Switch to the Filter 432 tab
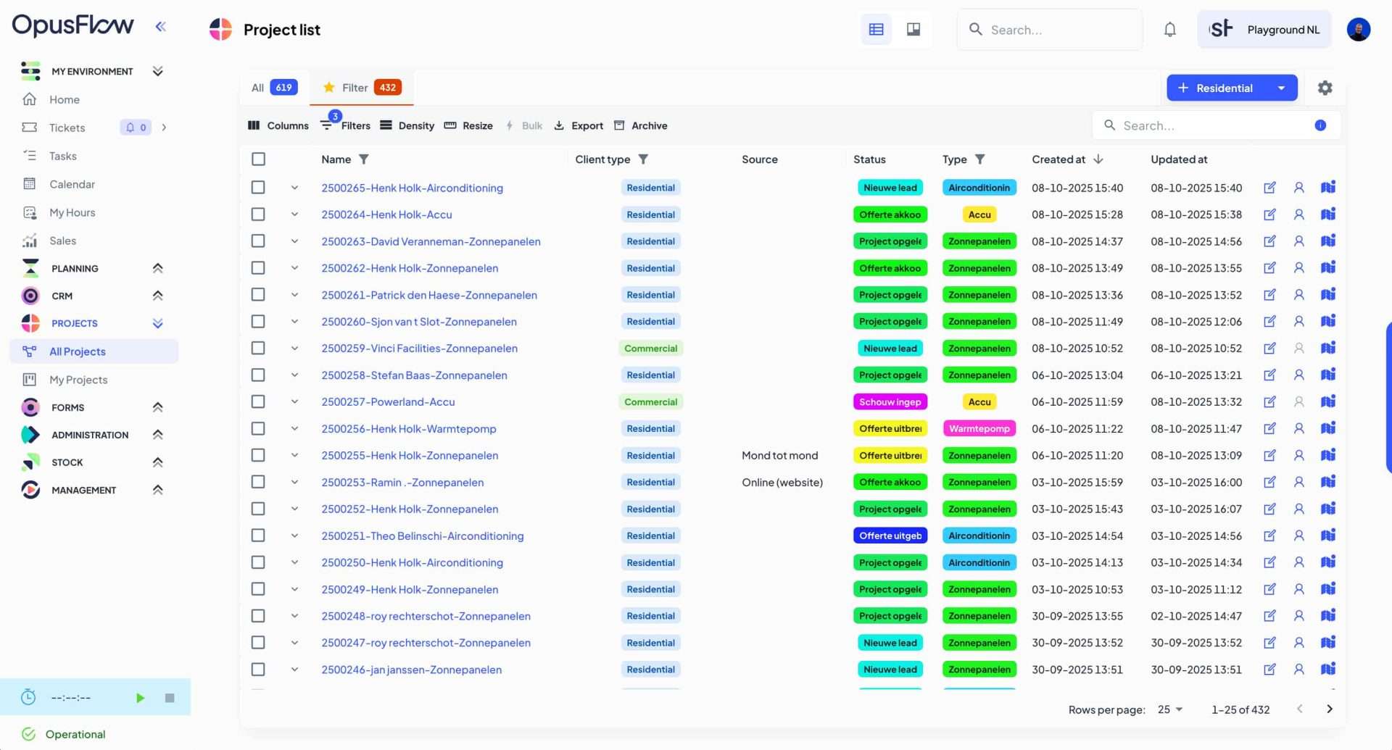The image size is (1392, 750). click(x=361, y=88)
